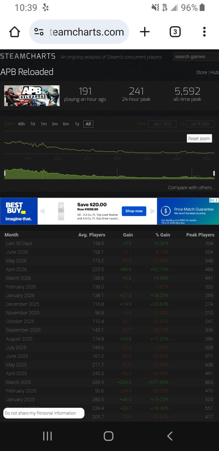219x451 pixels.
Task: Click the 863 peak players value
Action: (x=208, y=382)
